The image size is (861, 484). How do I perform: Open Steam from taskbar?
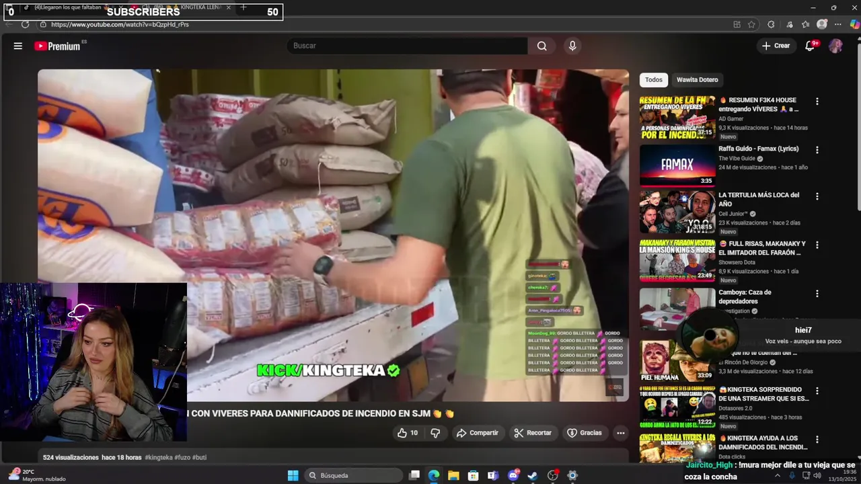533,475
